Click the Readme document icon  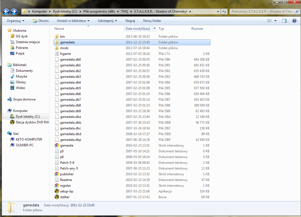coord(57,180)
